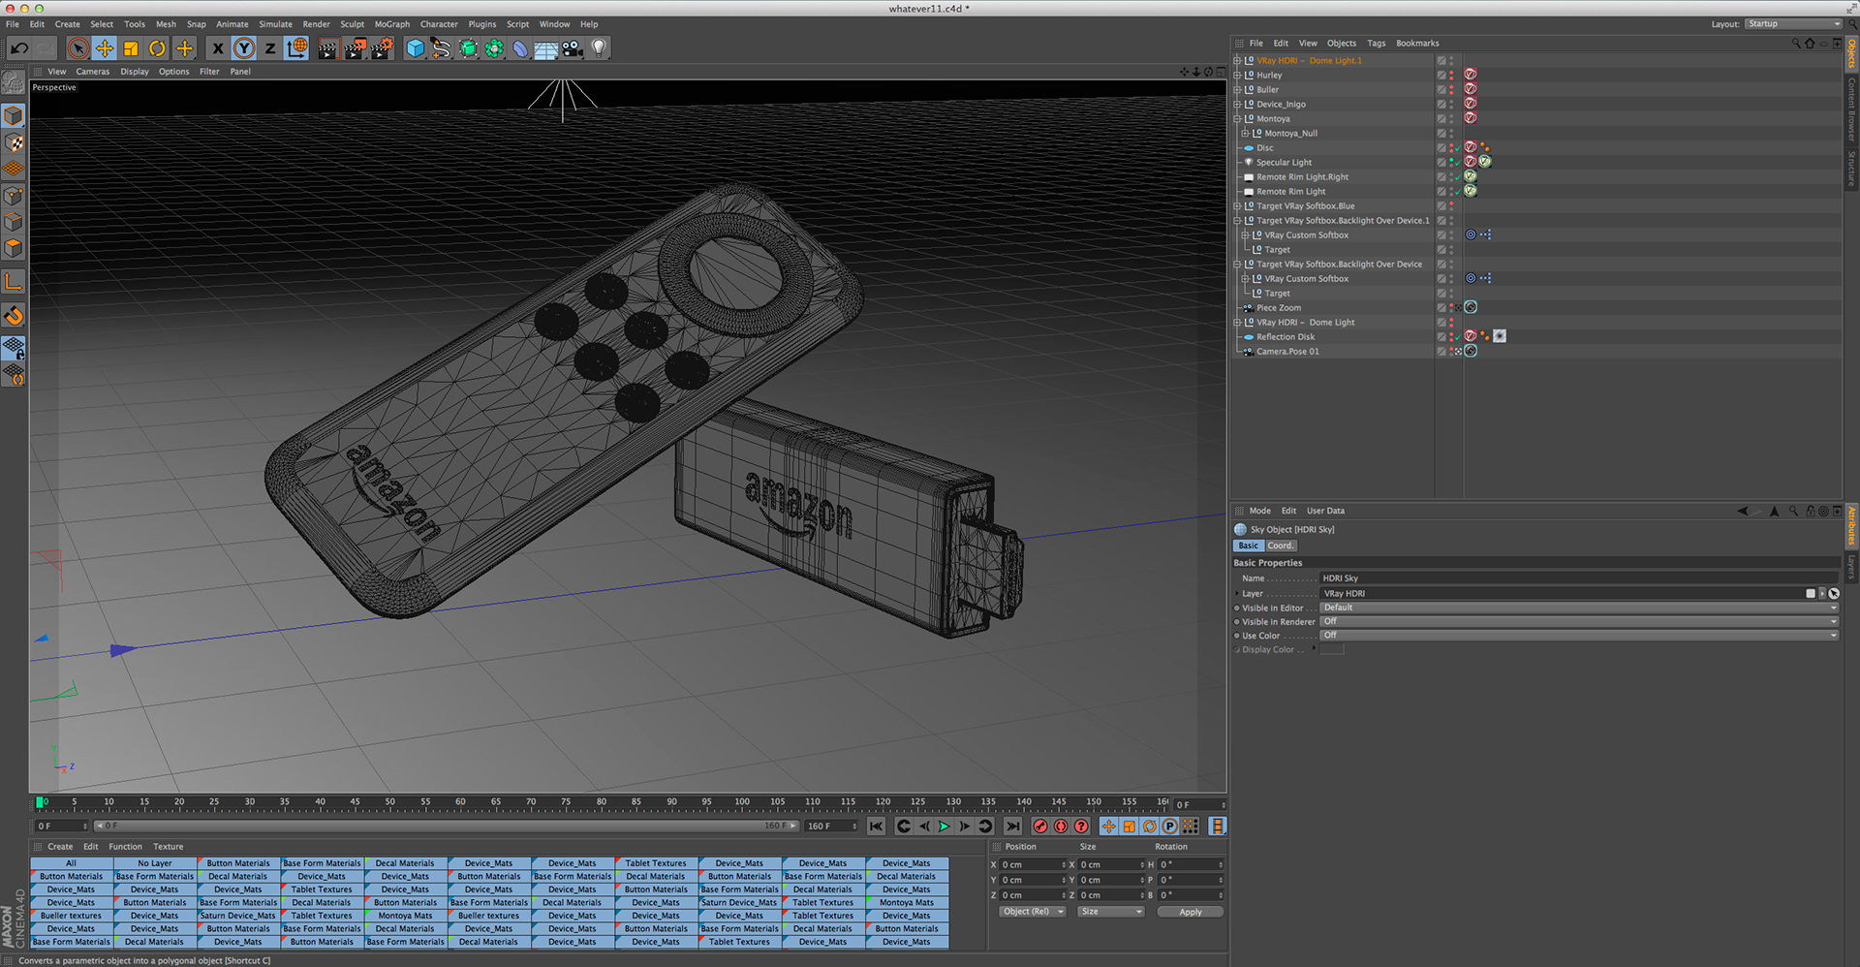Open the viewport Cameras menu
The width and height of the screenshot is (1860, 967).
click(93, 71)
